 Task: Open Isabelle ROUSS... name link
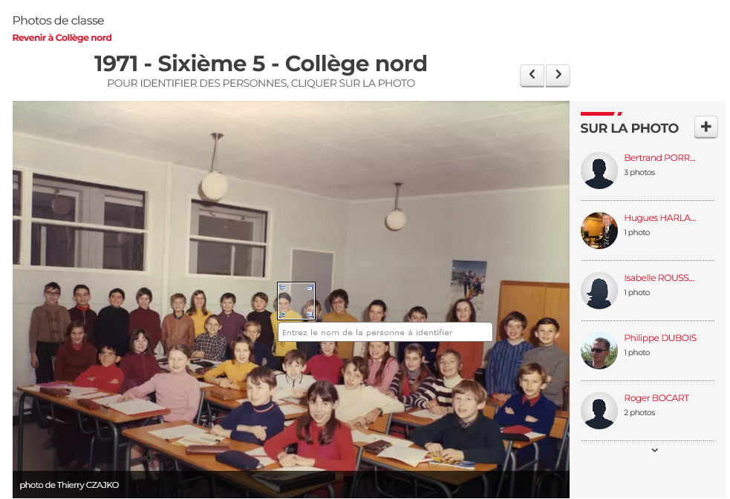pyautogui.click(x=659, y=278)
